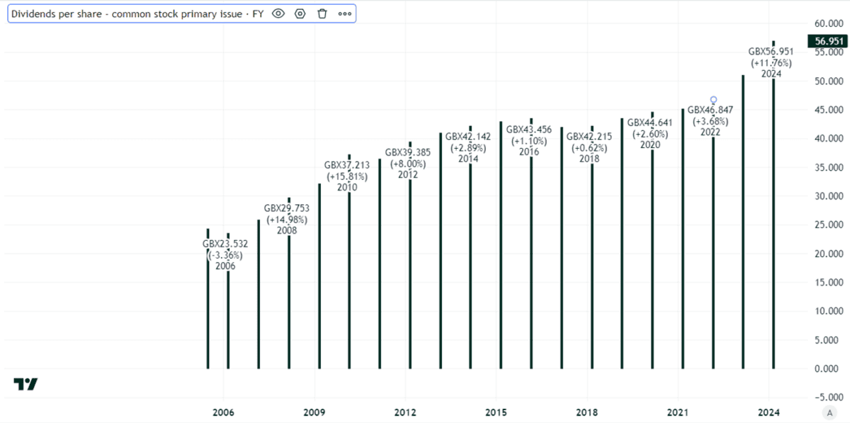
Task: Click the 2009 label on time axis
Action: tap(314, 412)
